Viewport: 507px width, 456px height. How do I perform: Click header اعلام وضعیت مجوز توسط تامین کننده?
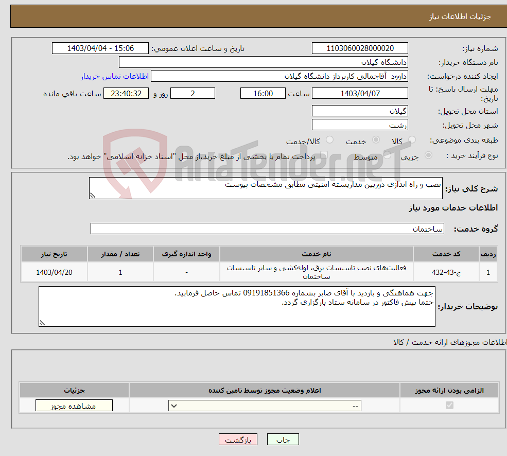(x=265, y=390)
